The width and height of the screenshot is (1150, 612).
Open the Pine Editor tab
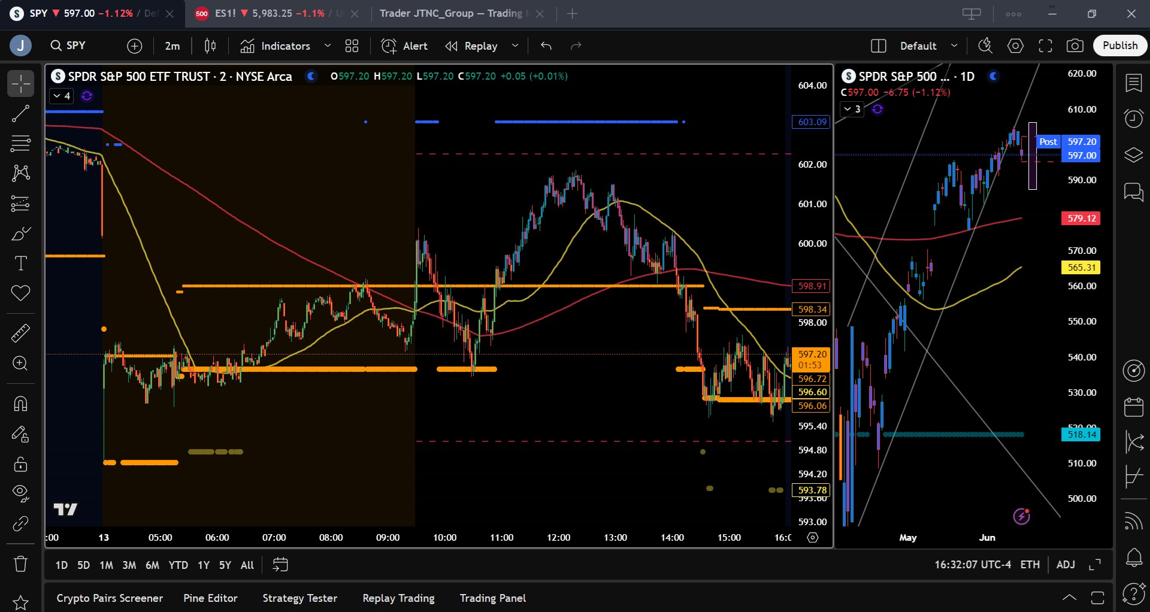point(210,598)
